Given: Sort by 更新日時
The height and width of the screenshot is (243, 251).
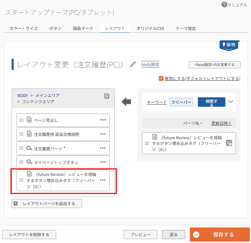Looking at the screenshot, I should click(x=221, y=123).
